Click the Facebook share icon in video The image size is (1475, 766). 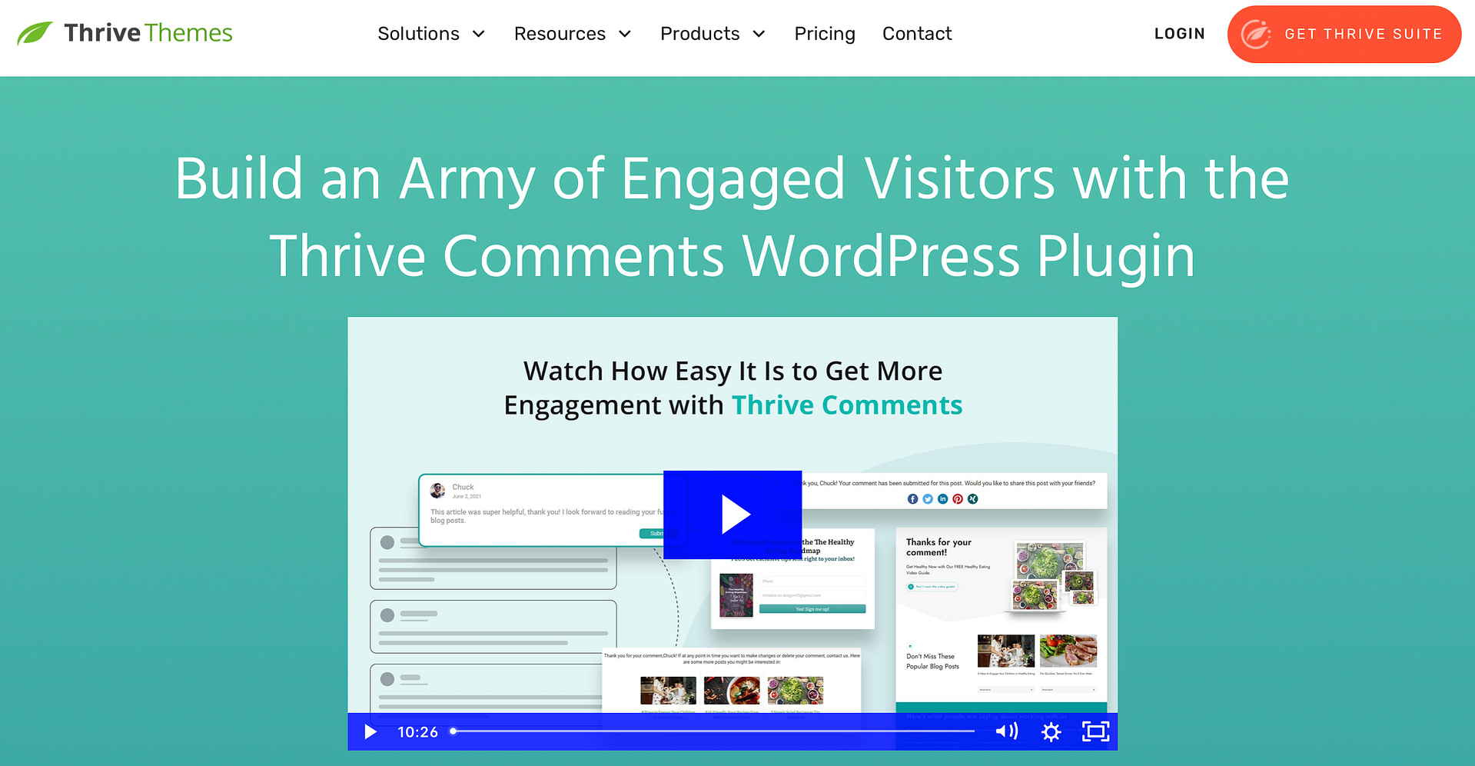pyautogui.click(x=912, y=499)
